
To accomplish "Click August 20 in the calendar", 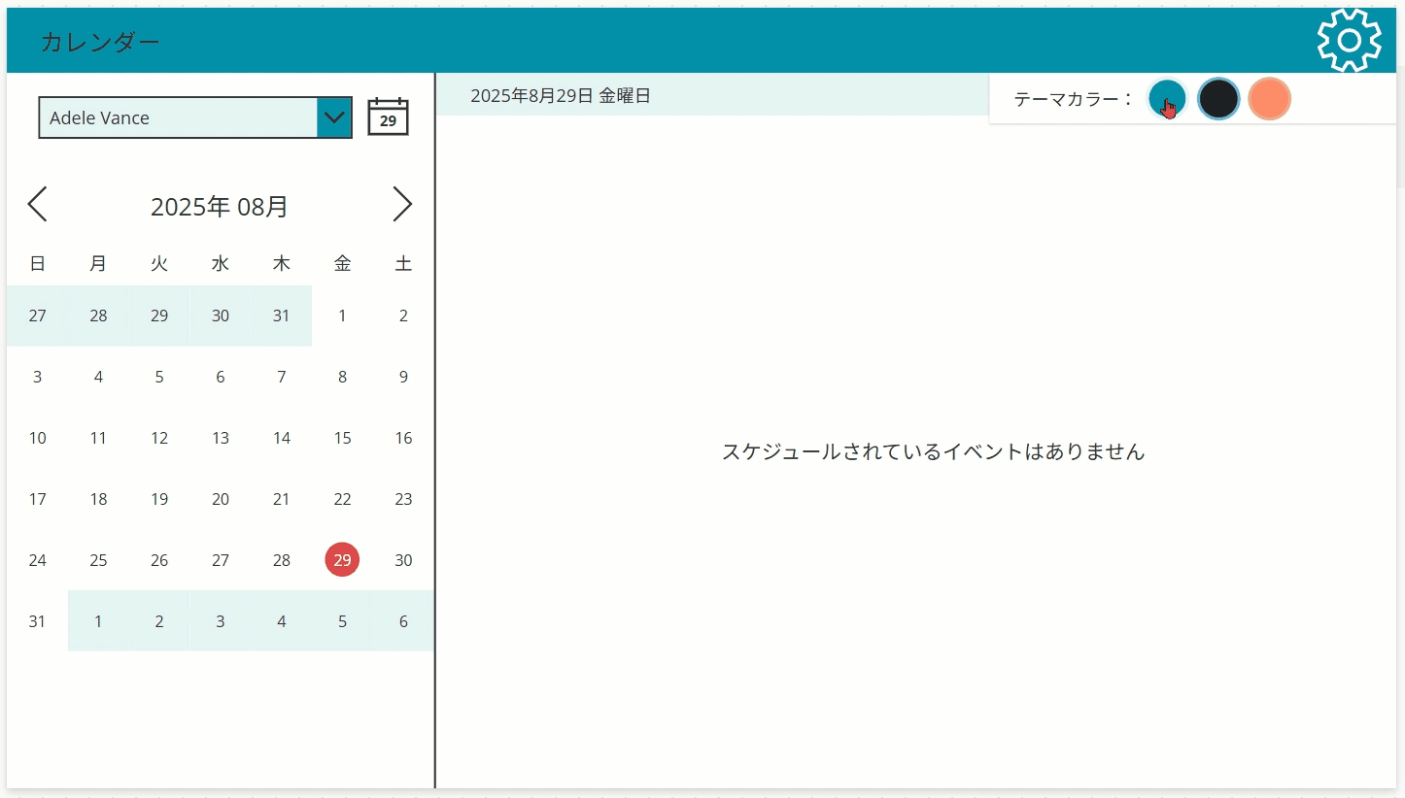I will coord(221,499).
